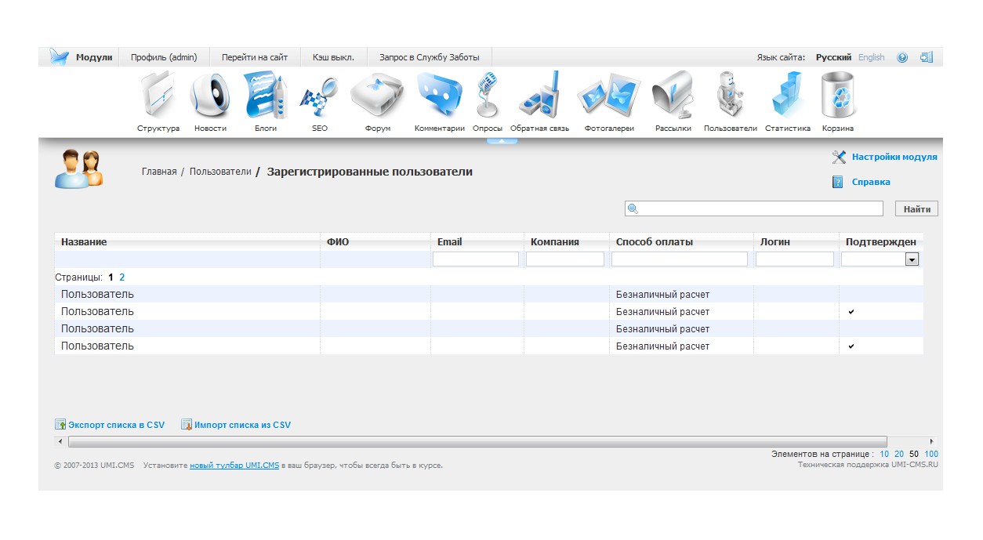983x540 pixels.
Task: Click the Найти search button
Action: [x=916, y=208]
